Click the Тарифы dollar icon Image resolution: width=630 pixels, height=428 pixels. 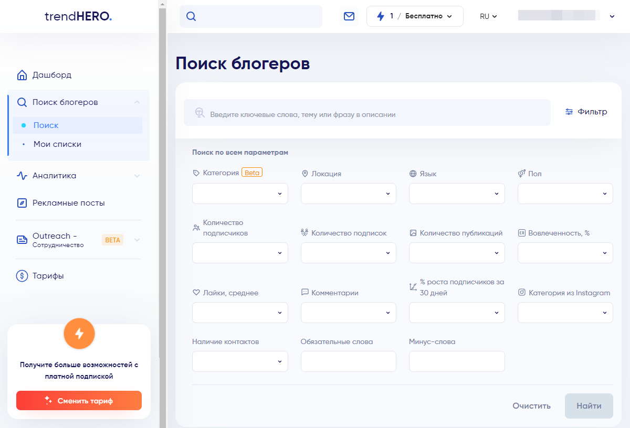tap(22, 276)
